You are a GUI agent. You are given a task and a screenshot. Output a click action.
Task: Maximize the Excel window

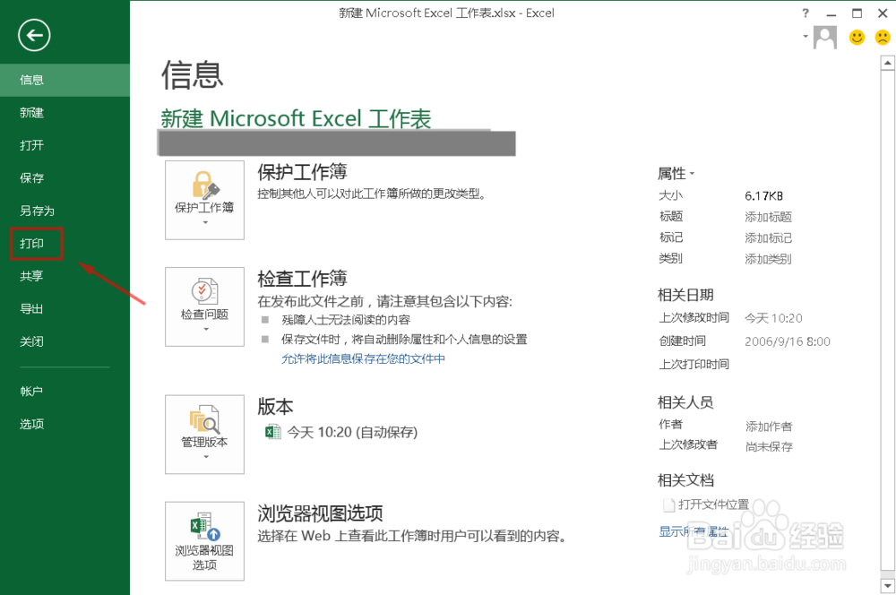coord(857,13)
